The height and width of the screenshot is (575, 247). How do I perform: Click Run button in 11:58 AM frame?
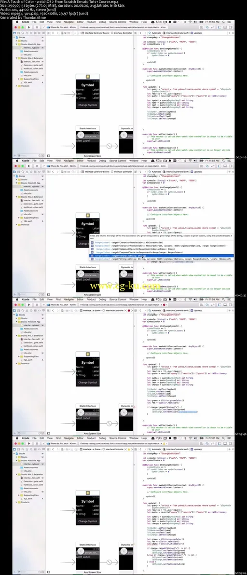(28, 166)
